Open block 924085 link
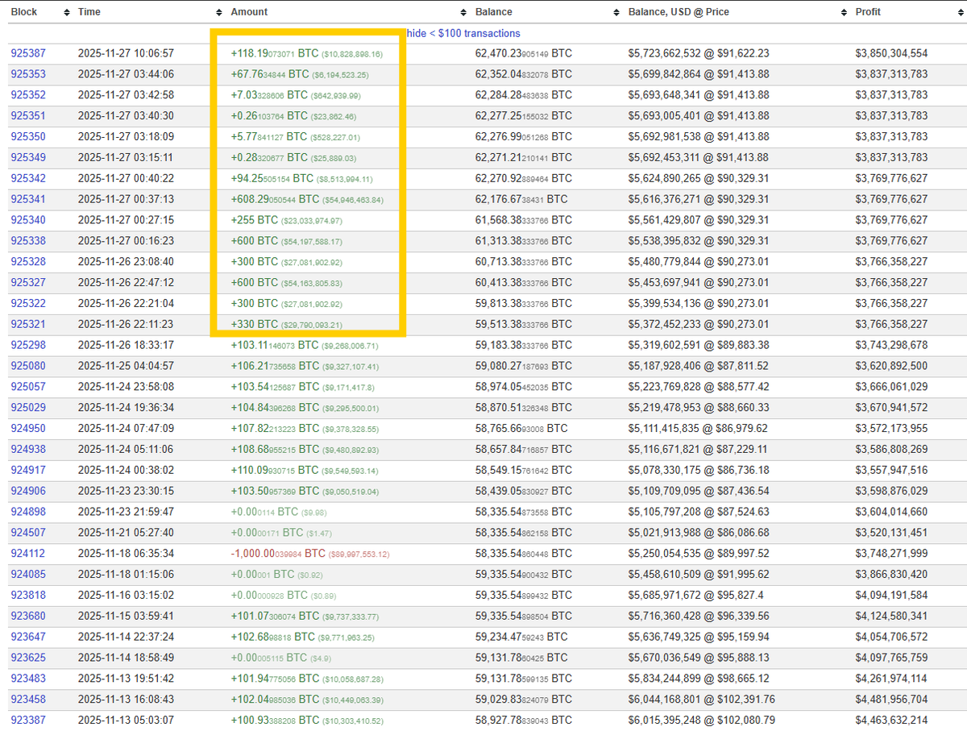Viewport: 967px width, 731px height. click(28, 575)
